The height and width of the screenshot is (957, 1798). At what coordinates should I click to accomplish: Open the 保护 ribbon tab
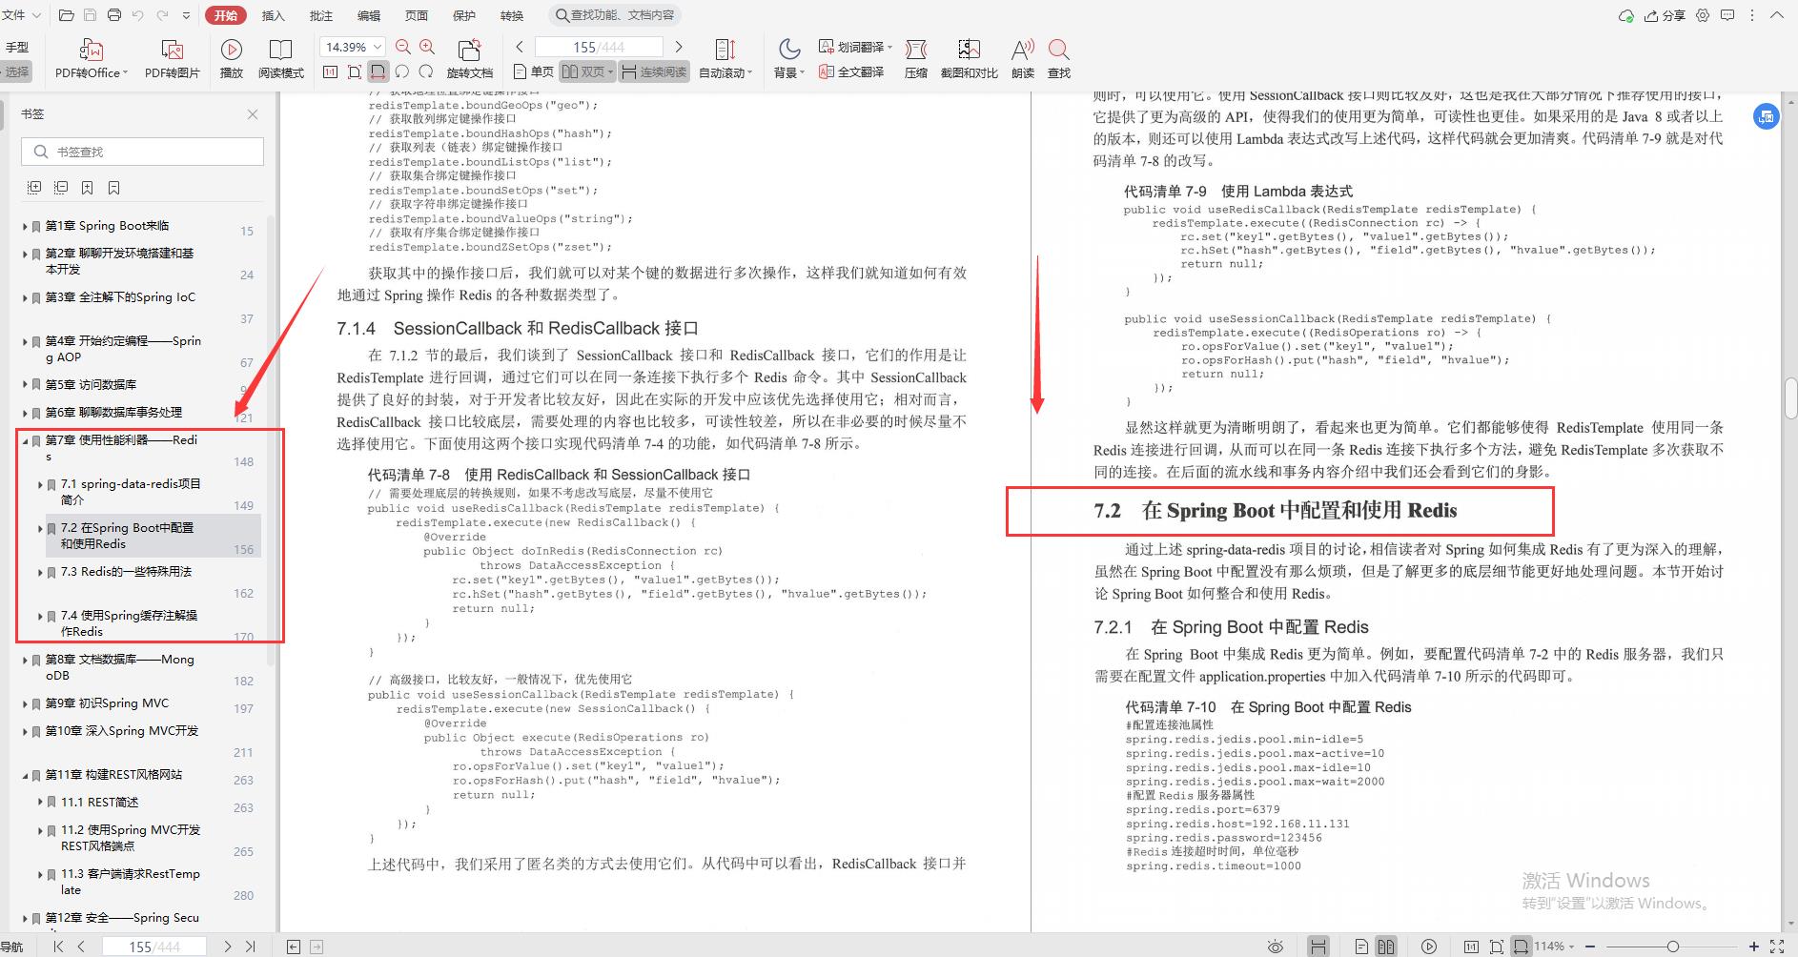tap(464, 15)
